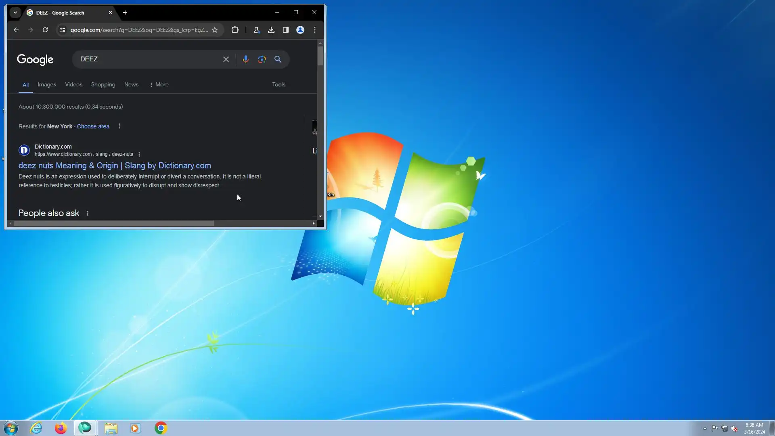Click the horizontal scrollbar thumb

(114, 223)
